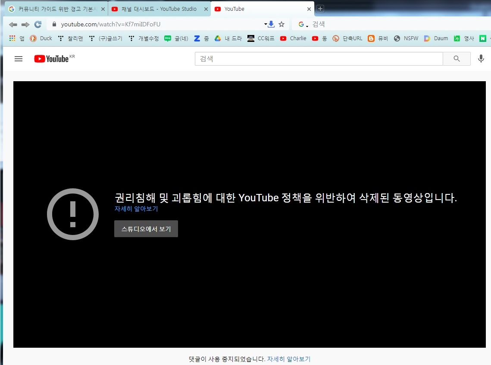The width and height of the screenshot is (491, 365).
Task: Open the Google search engine selector dropdown
Action: pos(303,24)
